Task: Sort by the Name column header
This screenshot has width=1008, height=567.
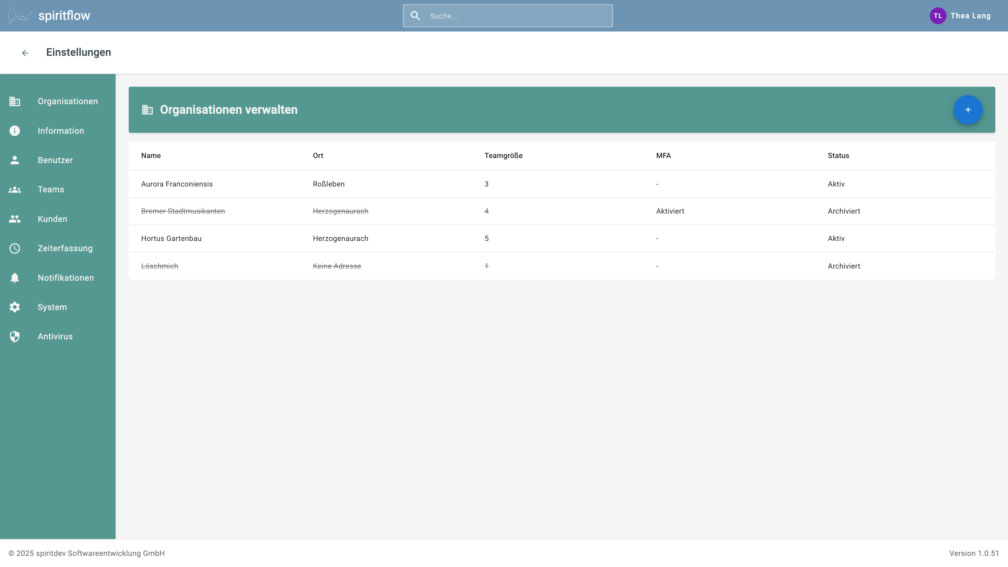Action: coord(151,155)
